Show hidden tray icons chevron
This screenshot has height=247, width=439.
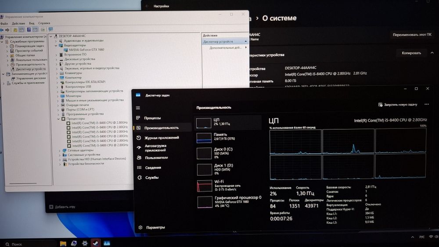click(413, 237)
